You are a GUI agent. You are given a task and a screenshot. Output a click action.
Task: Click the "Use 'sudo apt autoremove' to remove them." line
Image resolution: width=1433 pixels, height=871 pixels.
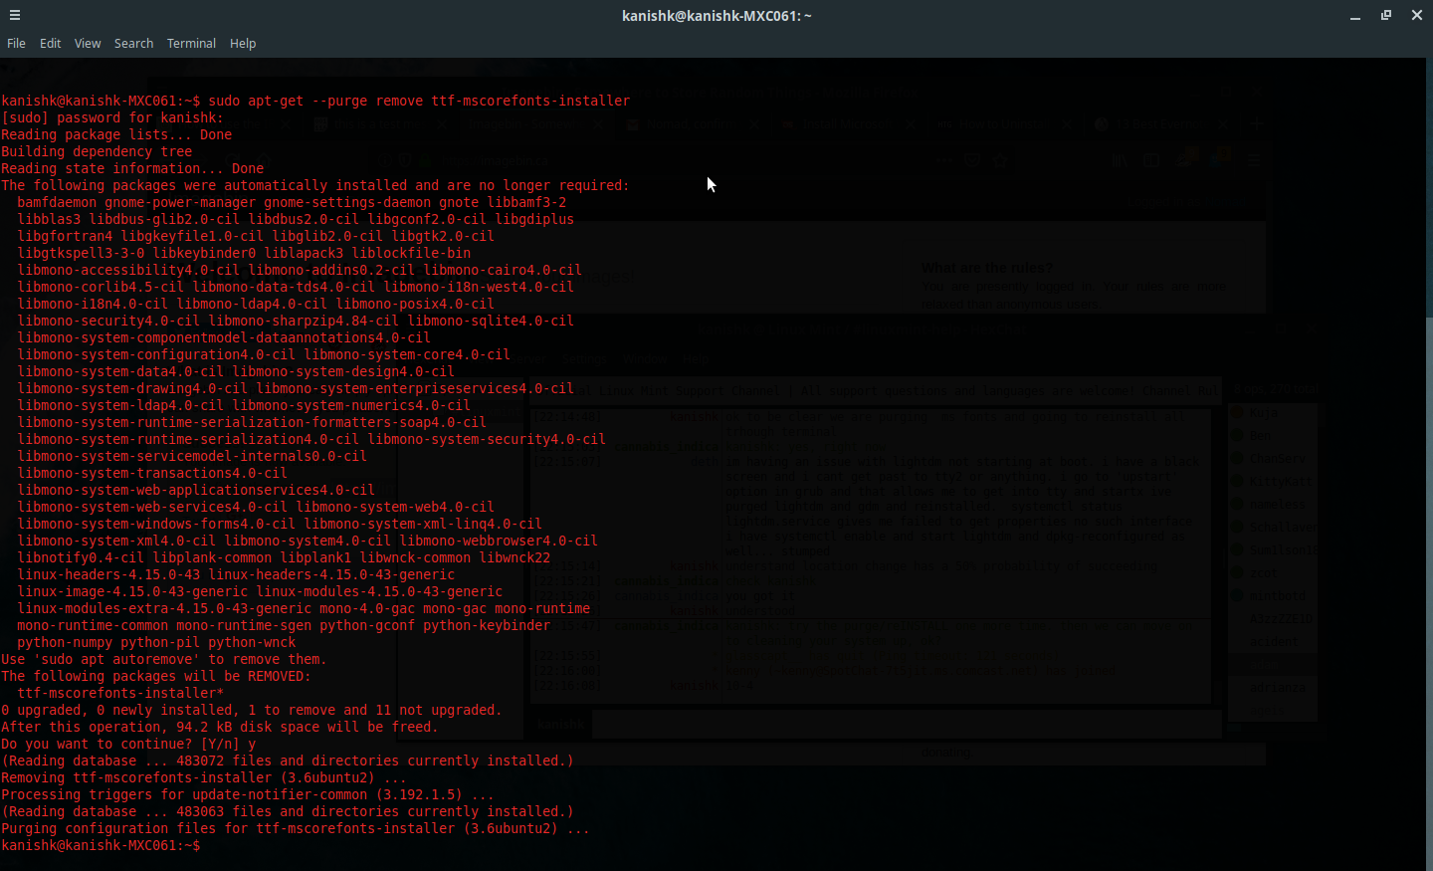(164, 659)
